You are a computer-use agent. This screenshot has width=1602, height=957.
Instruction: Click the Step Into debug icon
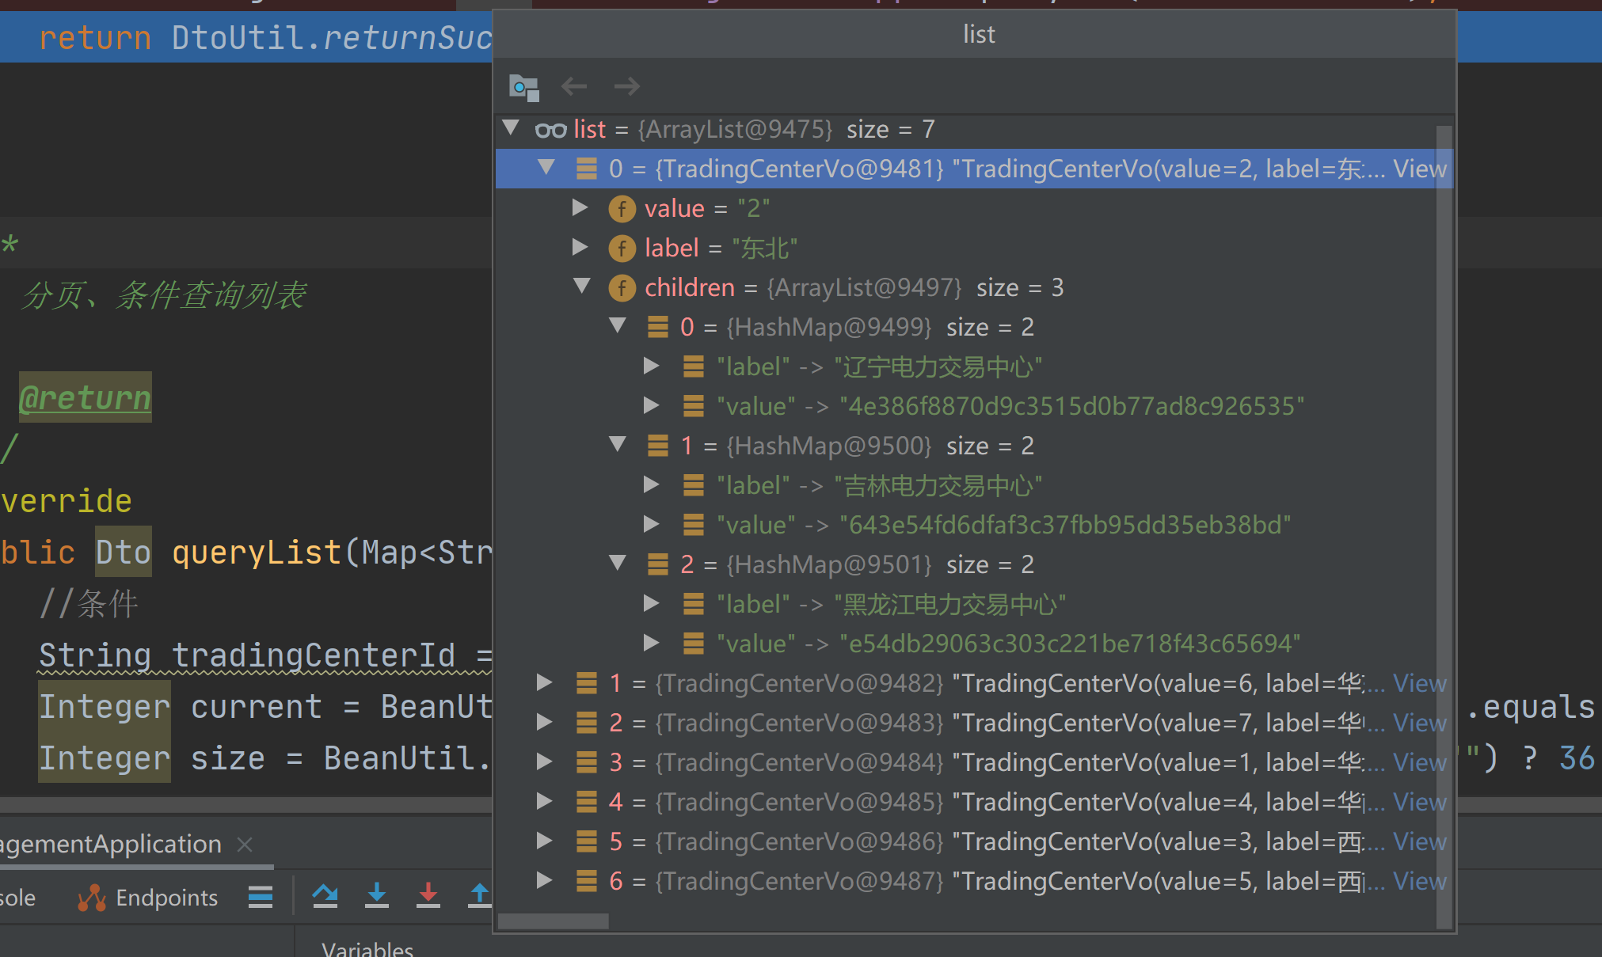click(x=377, y=895)
